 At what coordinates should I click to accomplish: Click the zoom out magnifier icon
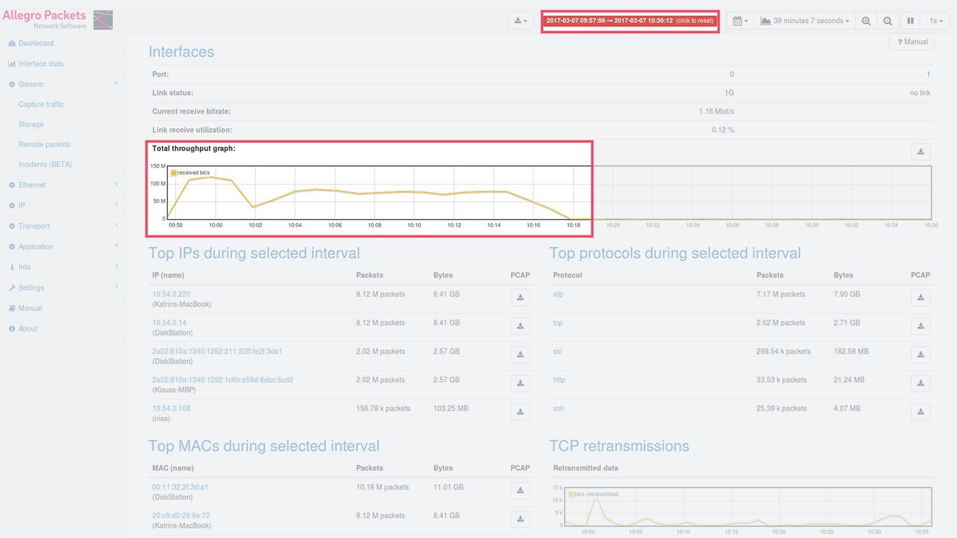point(887,21)
